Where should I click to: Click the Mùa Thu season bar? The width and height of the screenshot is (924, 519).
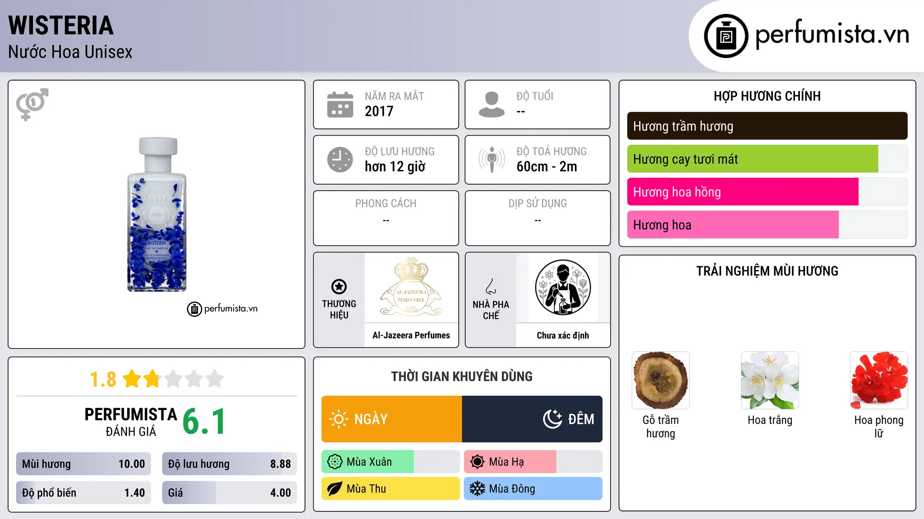coord(391,489)
